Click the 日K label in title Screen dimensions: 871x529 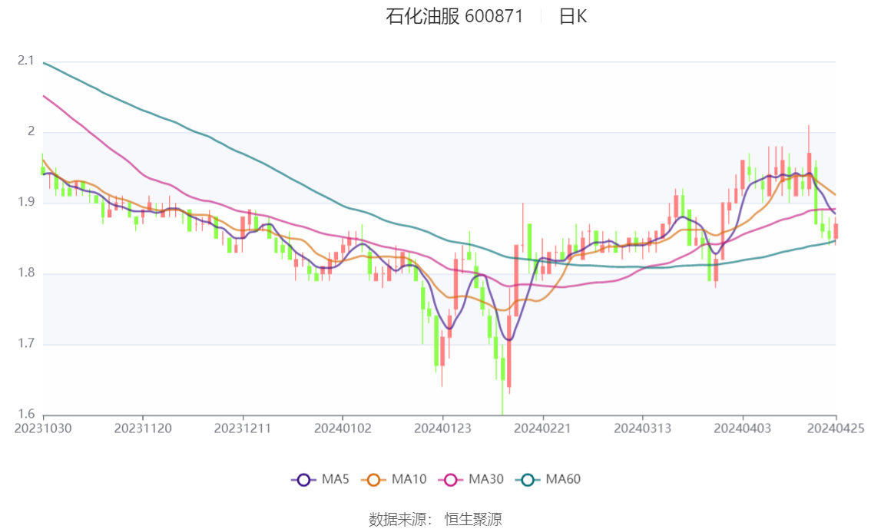point(573,16)
